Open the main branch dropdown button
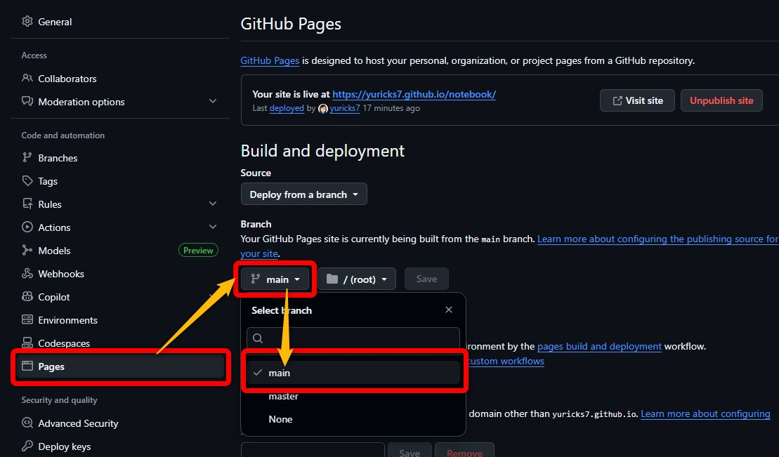The height and width of the screenshot is (457, 779). click(275, 279)
